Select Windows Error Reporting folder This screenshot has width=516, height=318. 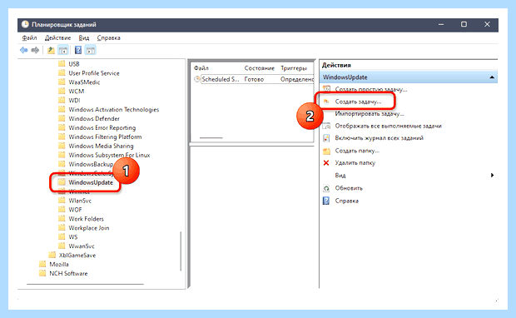pos(102,127)
